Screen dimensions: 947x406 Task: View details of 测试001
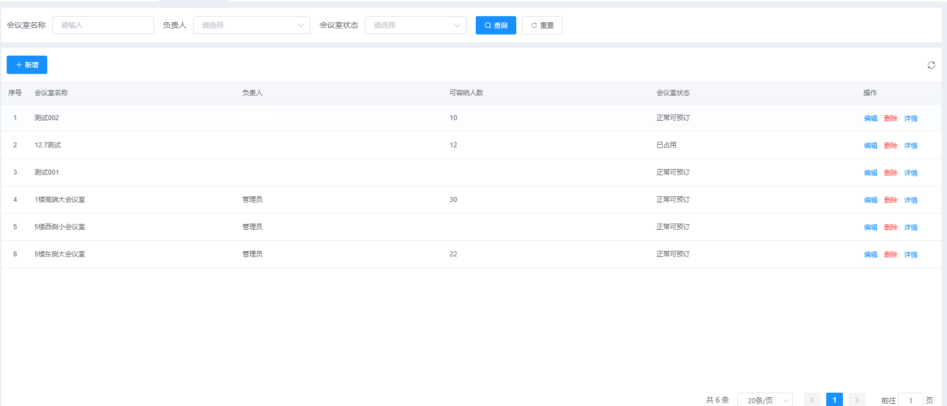[x=910, y=173]
